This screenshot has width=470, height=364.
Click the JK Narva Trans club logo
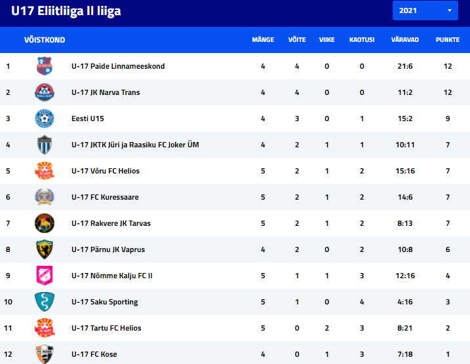point(45,92)
